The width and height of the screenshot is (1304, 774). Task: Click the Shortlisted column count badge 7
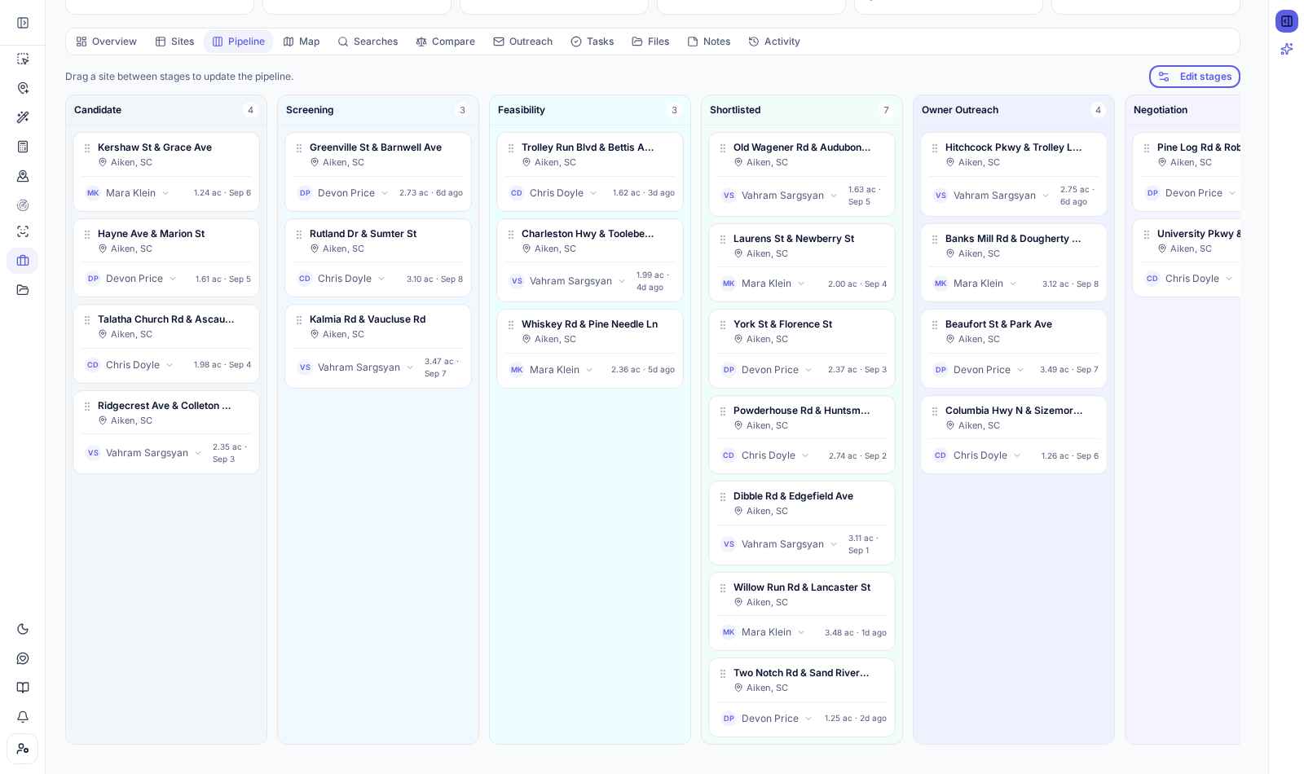[x=886, y=110]
